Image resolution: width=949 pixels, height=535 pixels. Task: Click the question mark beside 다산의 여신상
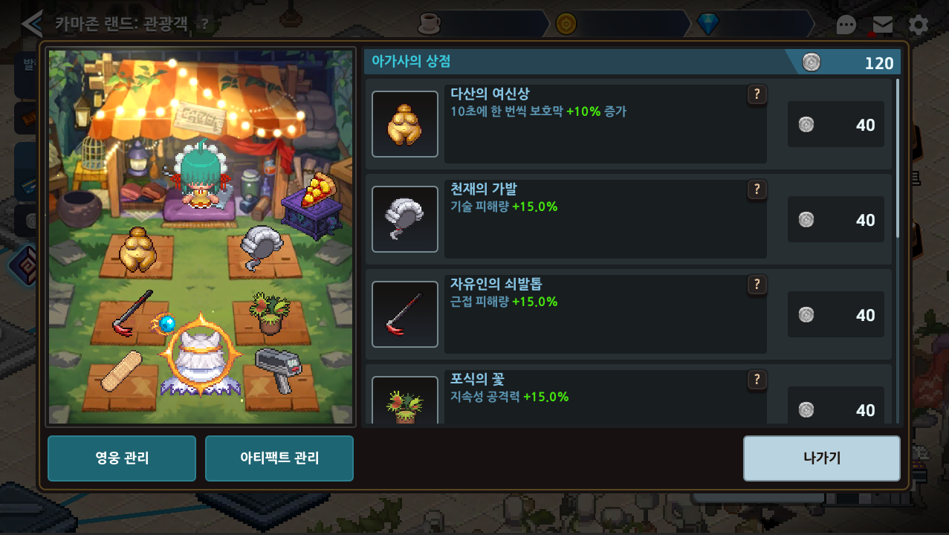757,94
